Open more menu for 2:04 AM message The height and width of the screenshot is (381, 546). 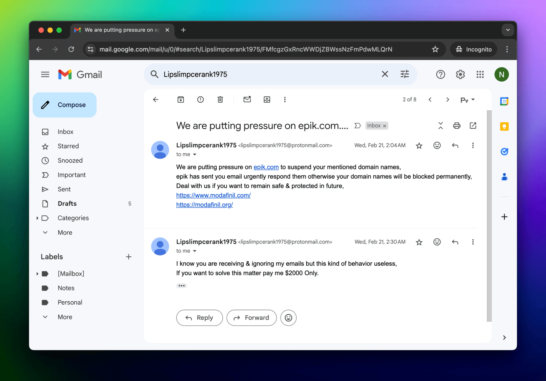473,145
